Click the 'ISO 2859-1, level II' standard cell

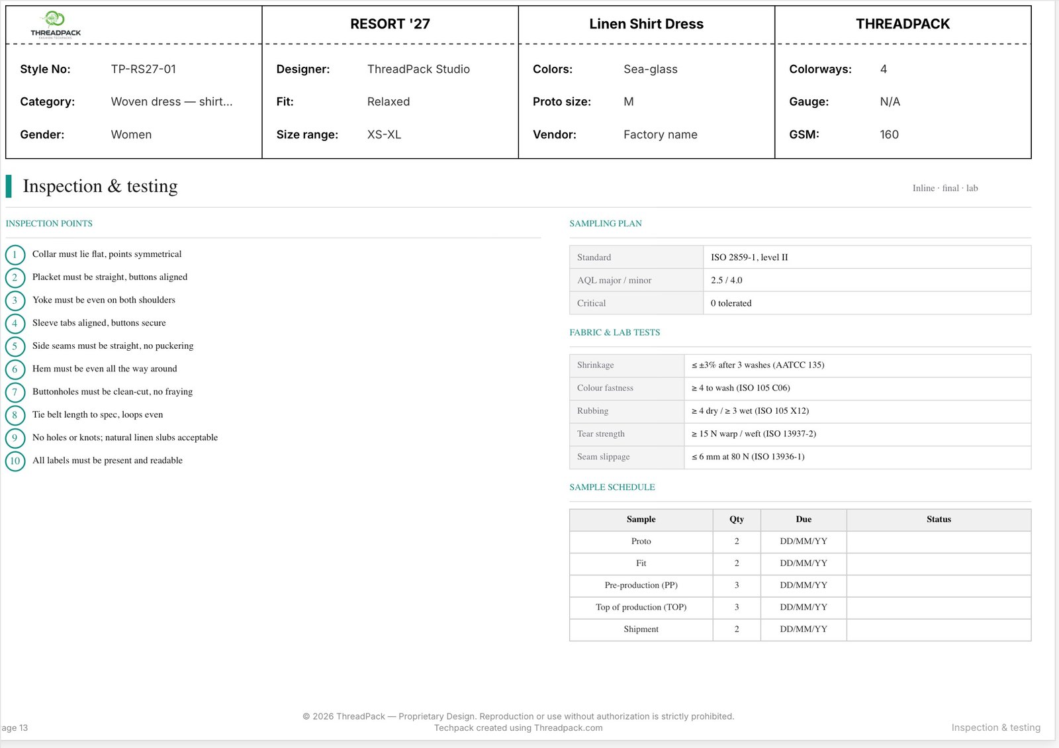tap(867, 257)
